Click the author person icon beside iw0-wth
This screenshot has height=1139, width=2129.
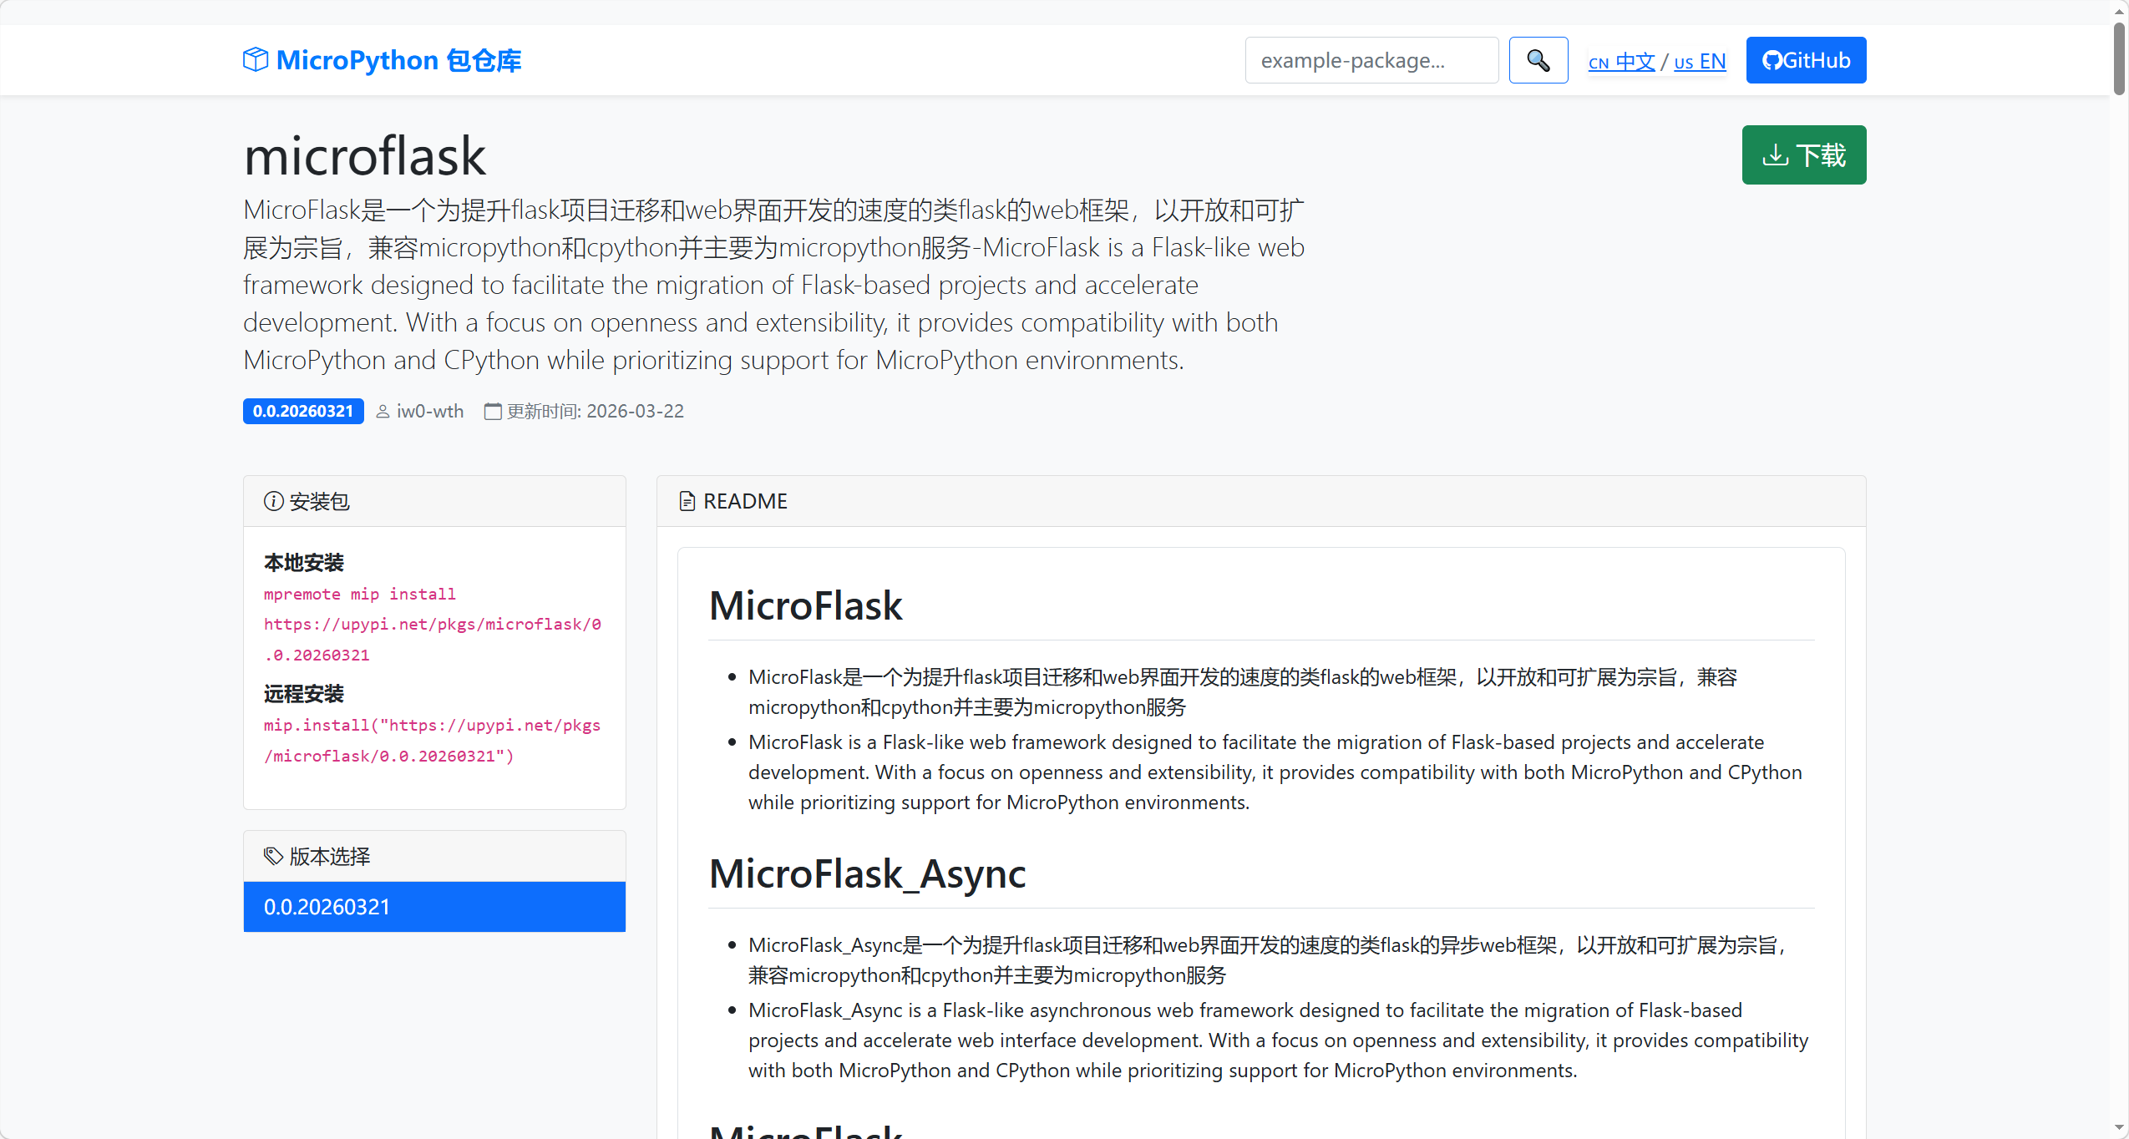coord(383,412)
